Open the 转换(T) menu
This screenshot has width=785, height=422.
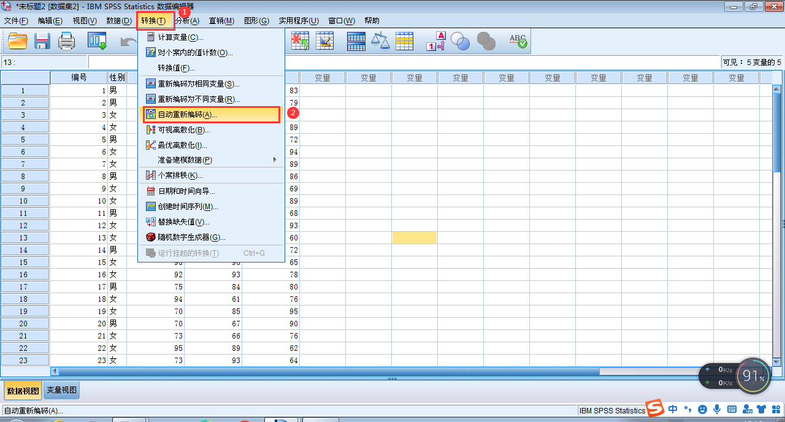pos(153,20)
